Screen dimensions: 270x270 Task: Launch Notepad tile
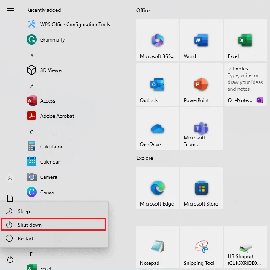click(158, 247)
